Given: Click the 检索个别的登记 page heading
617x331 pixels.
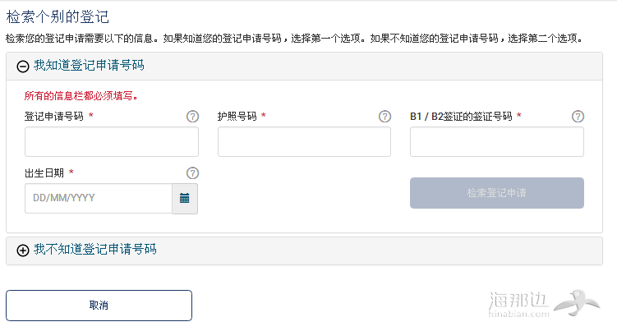Looking at the screenshot, I should 58,17.
